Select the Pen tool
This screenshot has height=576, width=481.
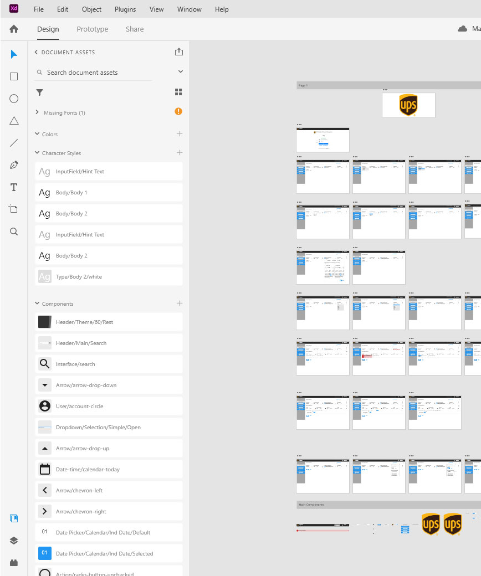pos(14,165)
